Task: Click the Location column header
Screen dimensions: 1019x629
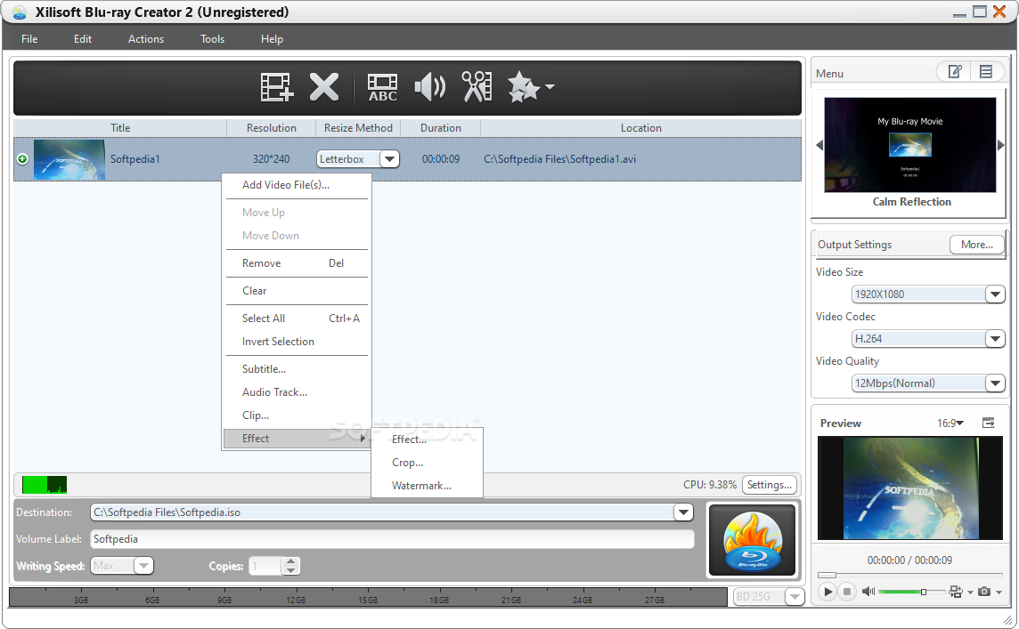Action: point(640,128)
